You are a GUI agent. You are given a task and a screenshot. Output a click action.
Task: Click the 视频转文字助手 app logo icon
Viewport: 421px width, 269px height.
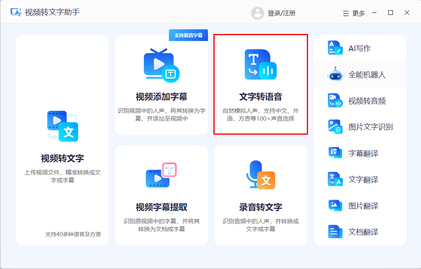click(x=16, y=12)
